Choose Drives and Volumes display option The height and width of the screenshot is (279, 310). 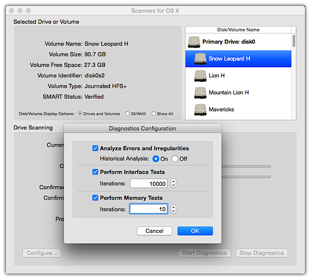[80, 113]
